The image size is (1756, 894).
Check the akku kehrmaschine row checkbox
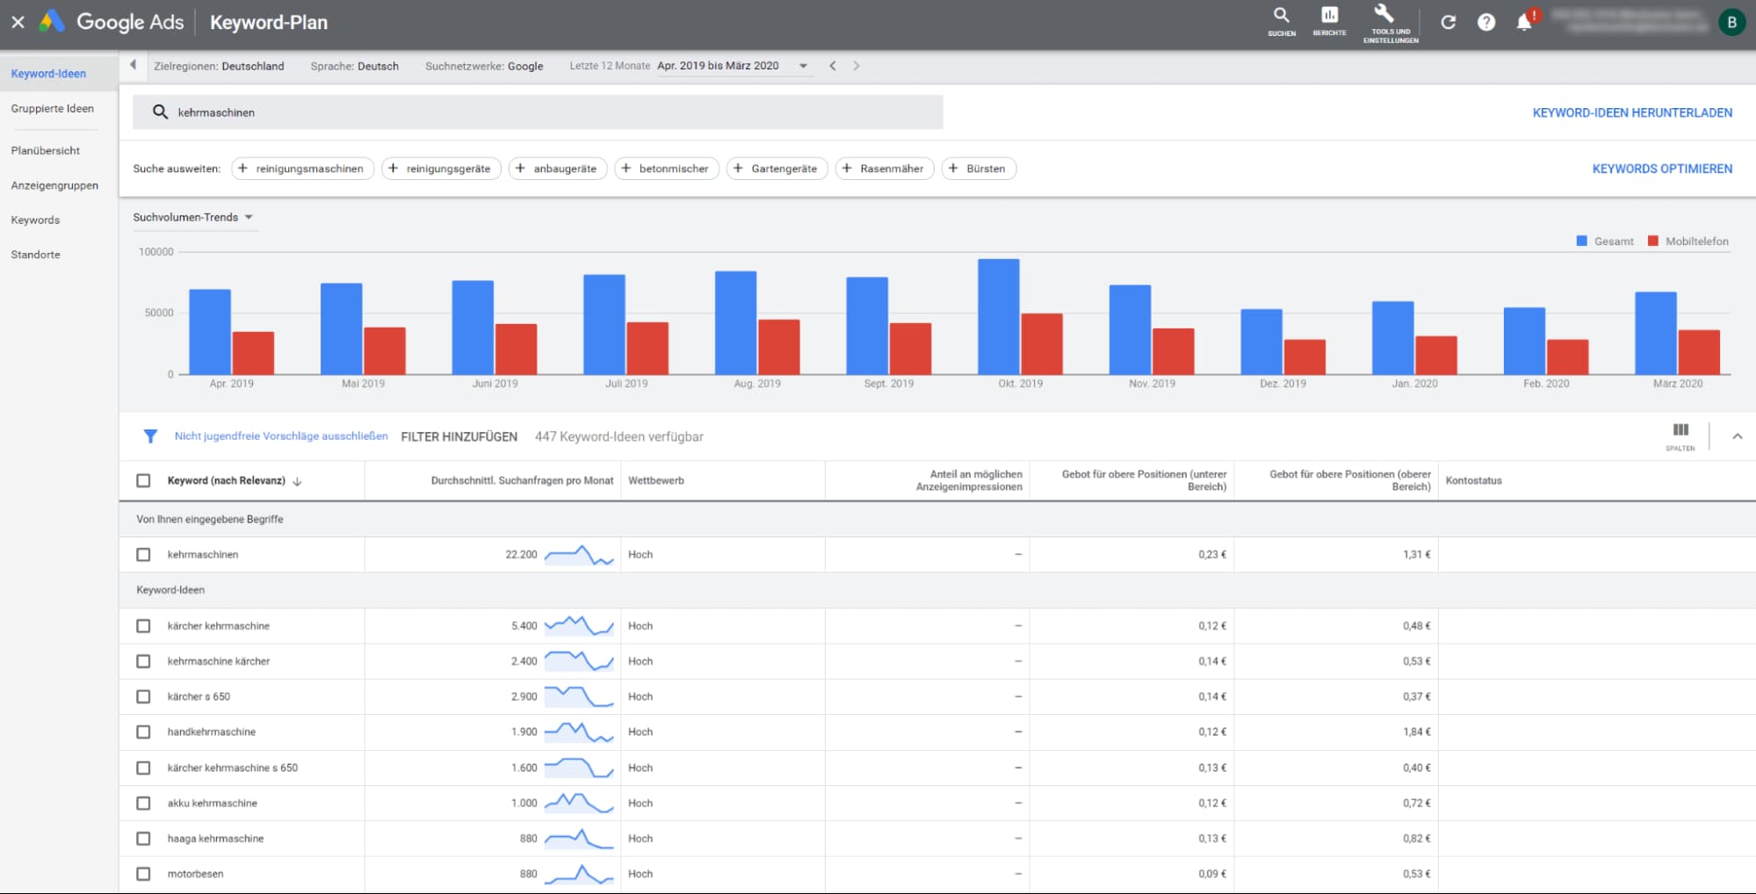click(143, 803)
